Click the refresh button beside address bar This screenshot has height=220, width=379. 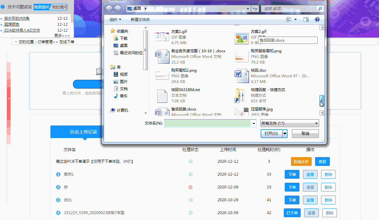(255, 9)
